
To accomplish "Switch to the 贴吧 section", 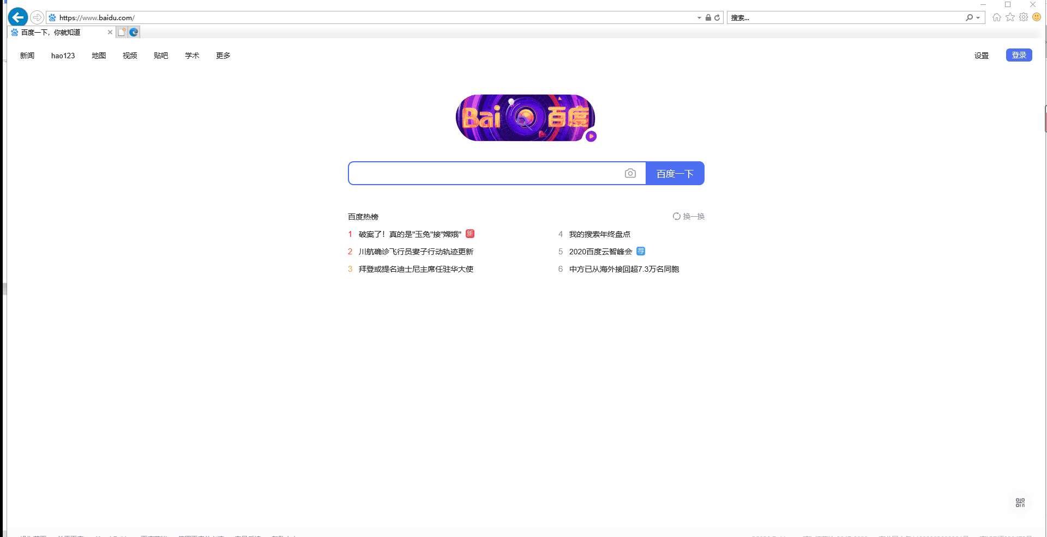I will pos(161,55).
